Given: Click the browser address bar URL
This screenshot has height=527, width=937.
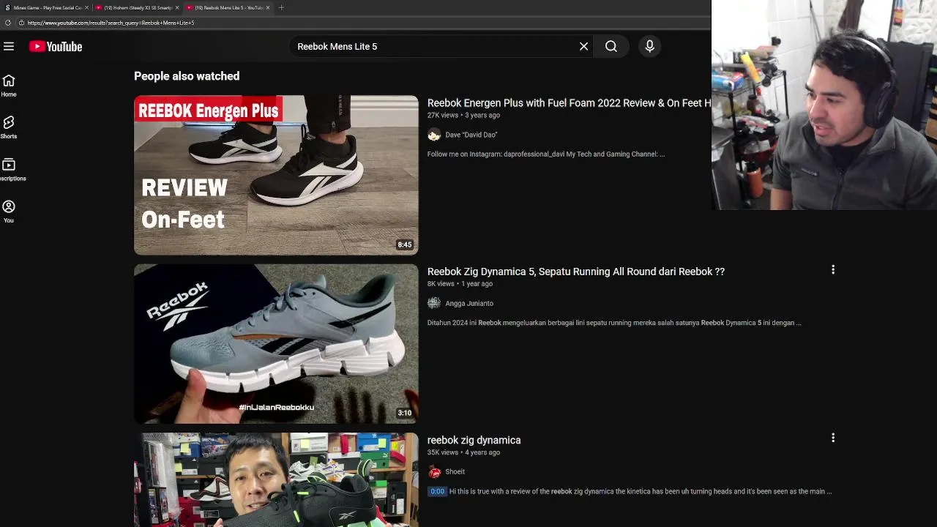Looking at the screenshot, I should (x=111, y=23).
